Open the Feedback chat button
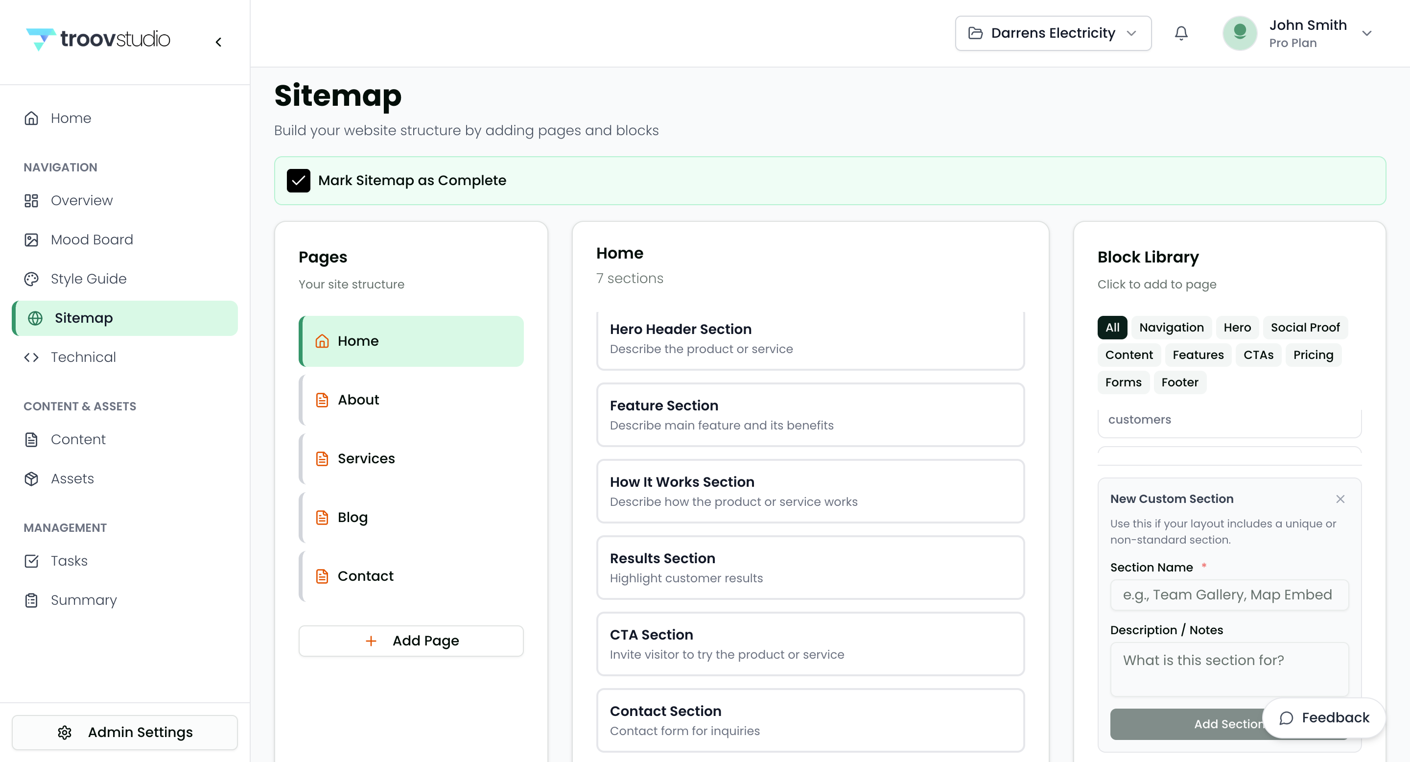Image resolution: width=1410 pixels, height=762 pixels. point(1323,717)
